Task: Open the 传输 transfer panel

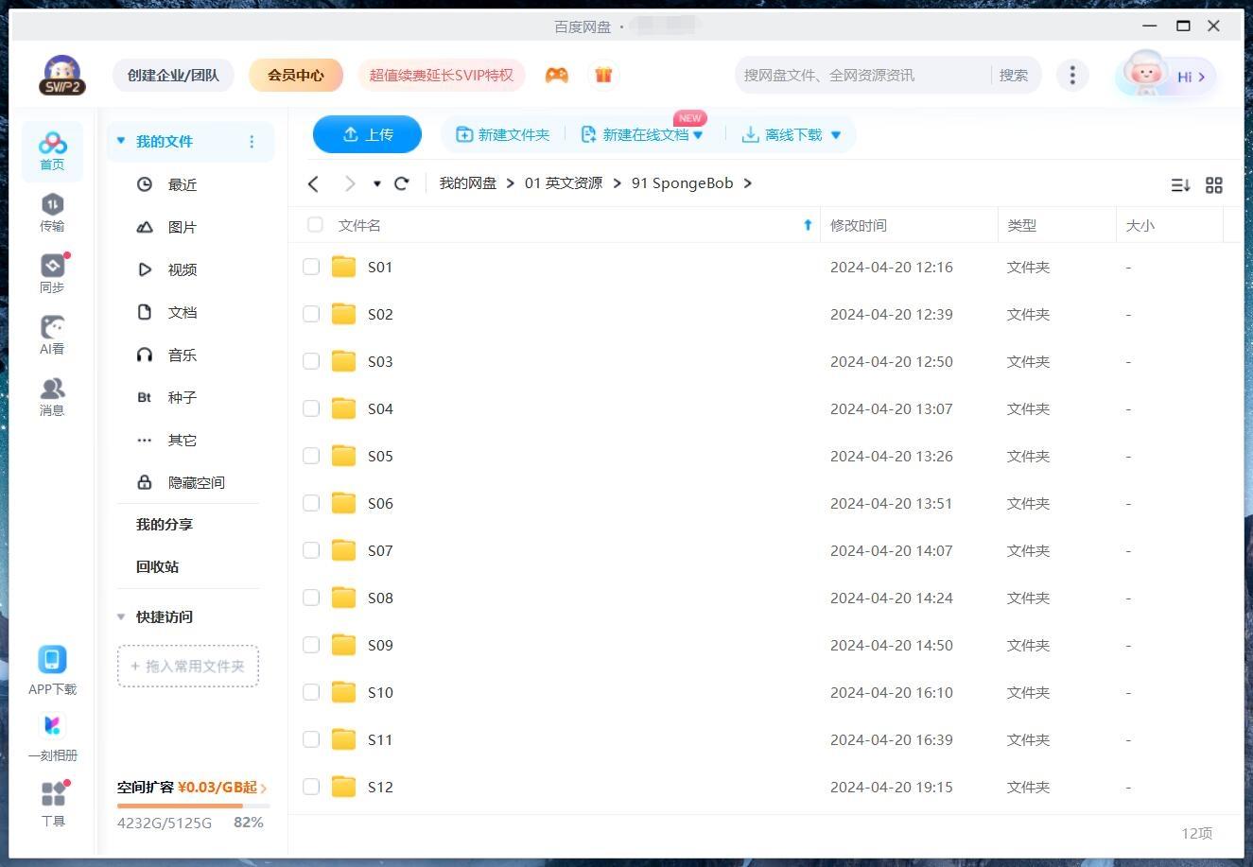Action: click(x=52, y=211)
